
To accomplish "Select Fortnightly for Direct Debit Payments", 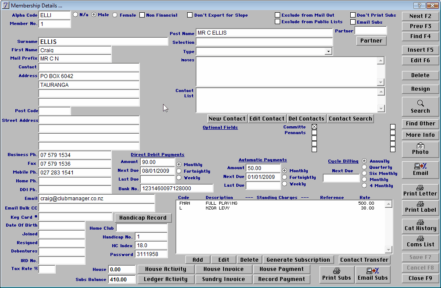I will 179,171.
